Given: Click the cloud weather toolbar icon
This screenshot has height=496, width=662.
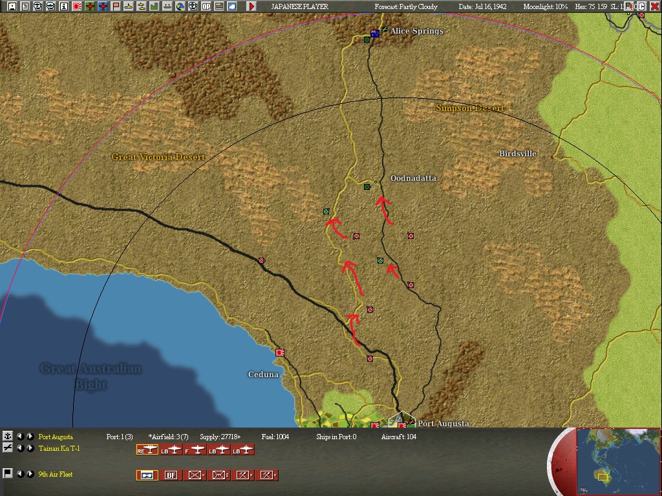Looking at the screenshot, I should (232, 6).
